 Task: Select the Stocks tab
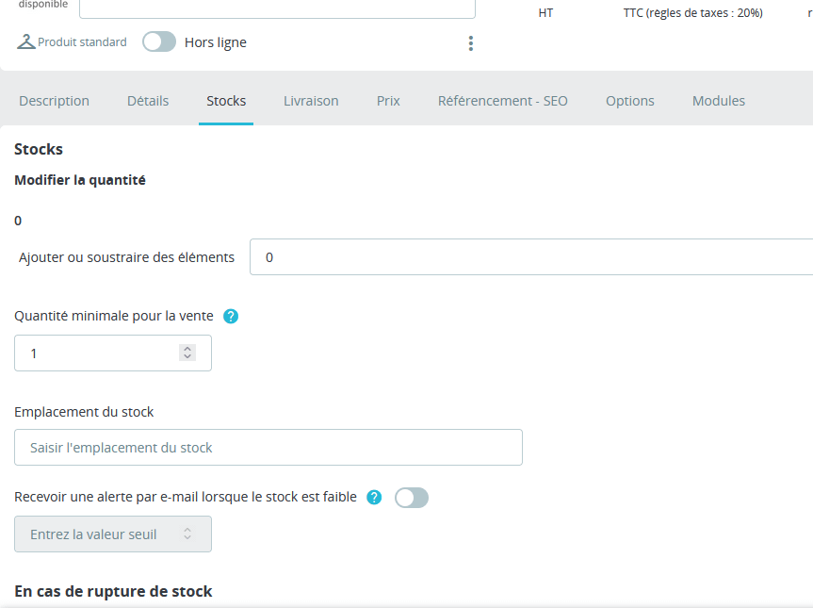click(226, 101)
